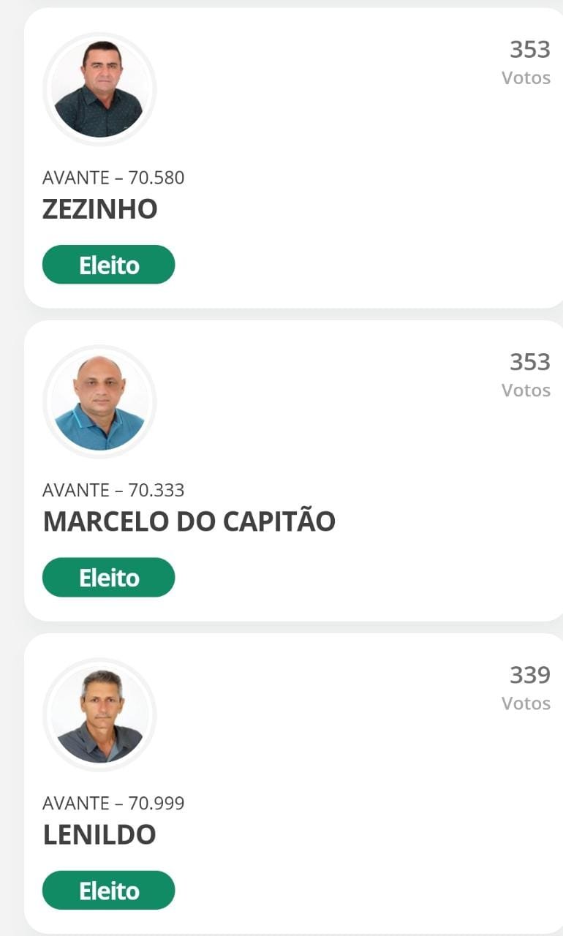Image resolution: width=563 pixels, height=936 pixels.
Task: Click the Votos label on Zezinho's card
Action: [526, 78]
